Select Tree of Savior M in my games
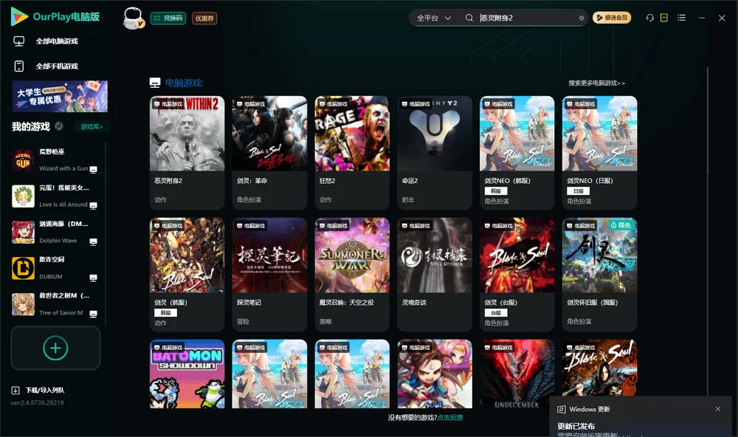This screenshot has width=738, height=437. [x=55, y=304]
